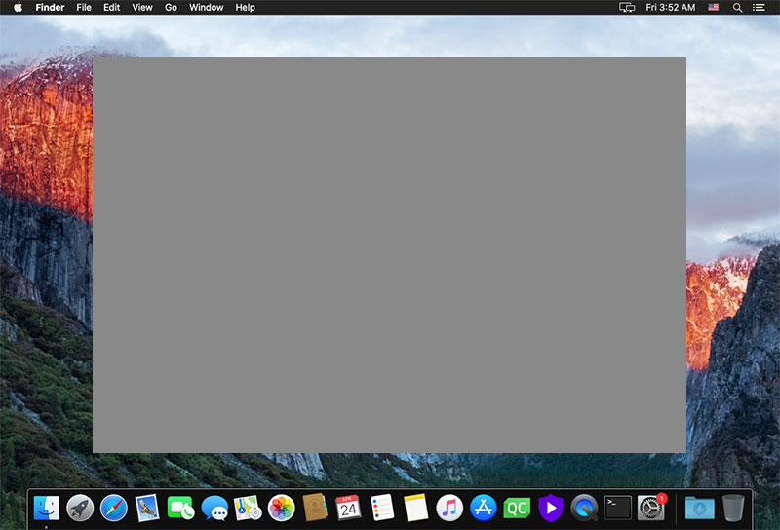This screenshot has width=780, height=530.
Task: Open the Apple menu
Action: pyautogui.click(x=18, y=7)
